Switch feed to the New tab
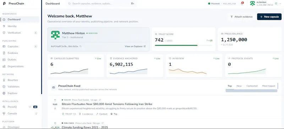This screenshot has height=129, width=284. point(239,86)
